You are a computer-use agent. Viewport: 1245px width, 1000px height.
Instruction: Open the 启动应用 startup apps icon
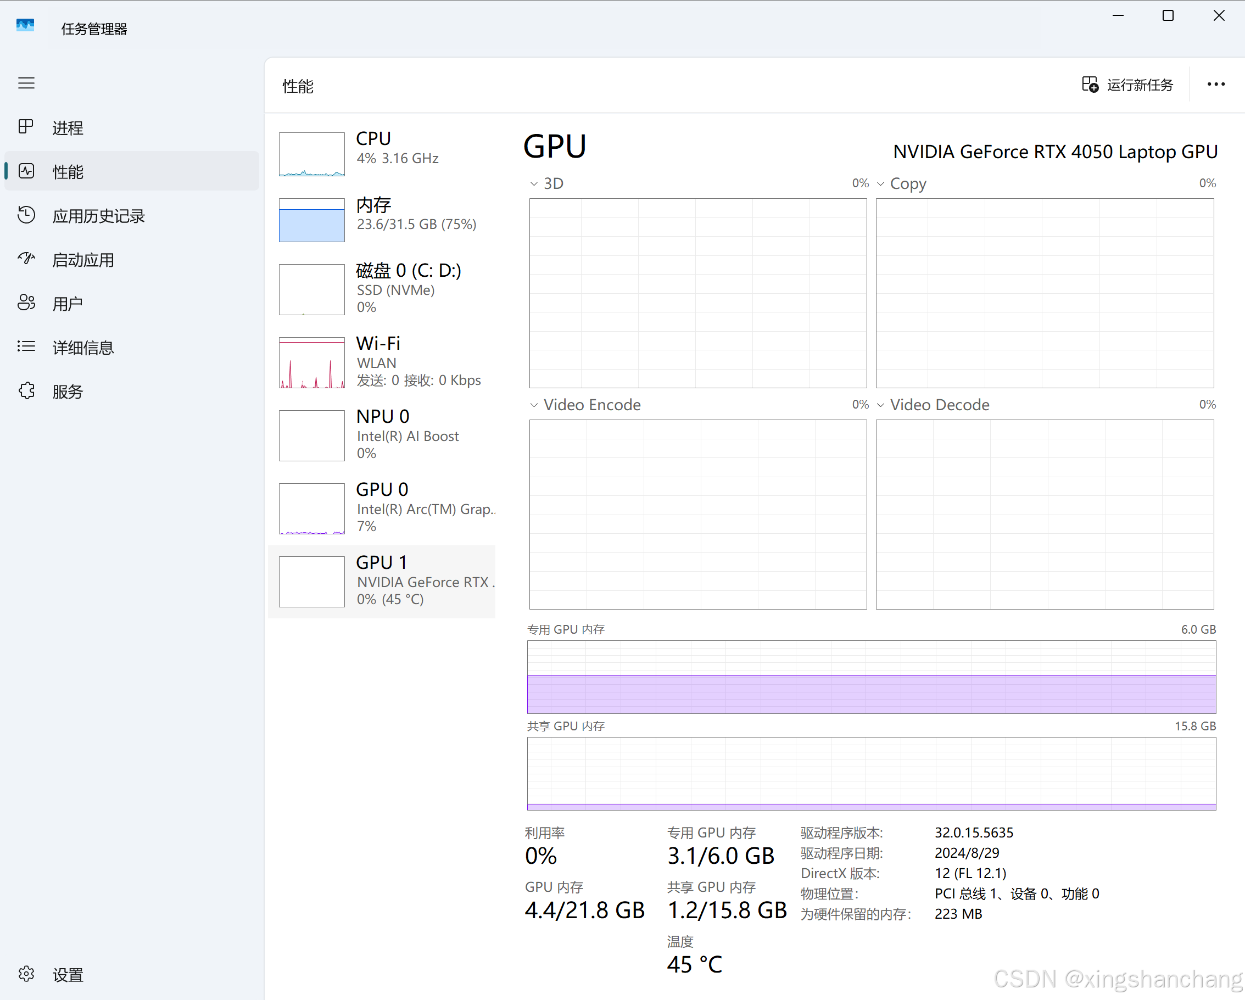click(26, 259)
